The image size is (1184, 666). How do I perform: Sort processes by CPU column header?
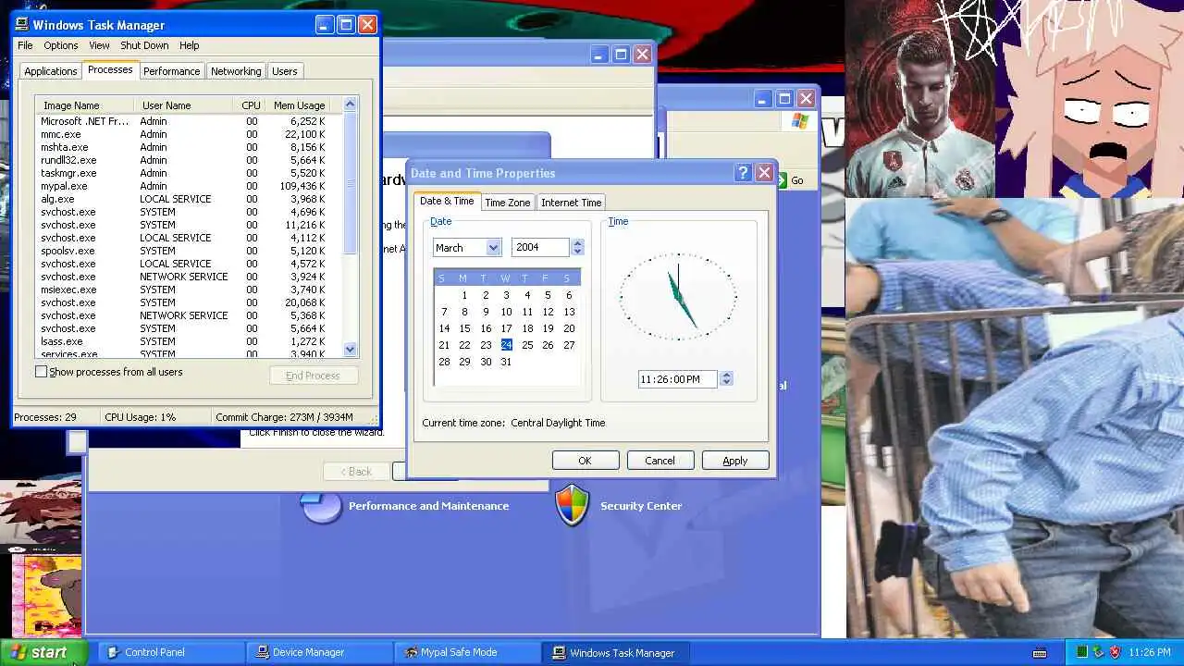[251, 105]
